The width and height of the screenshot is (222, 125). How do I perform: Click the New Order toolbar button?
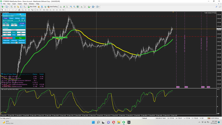click(32, 6)
